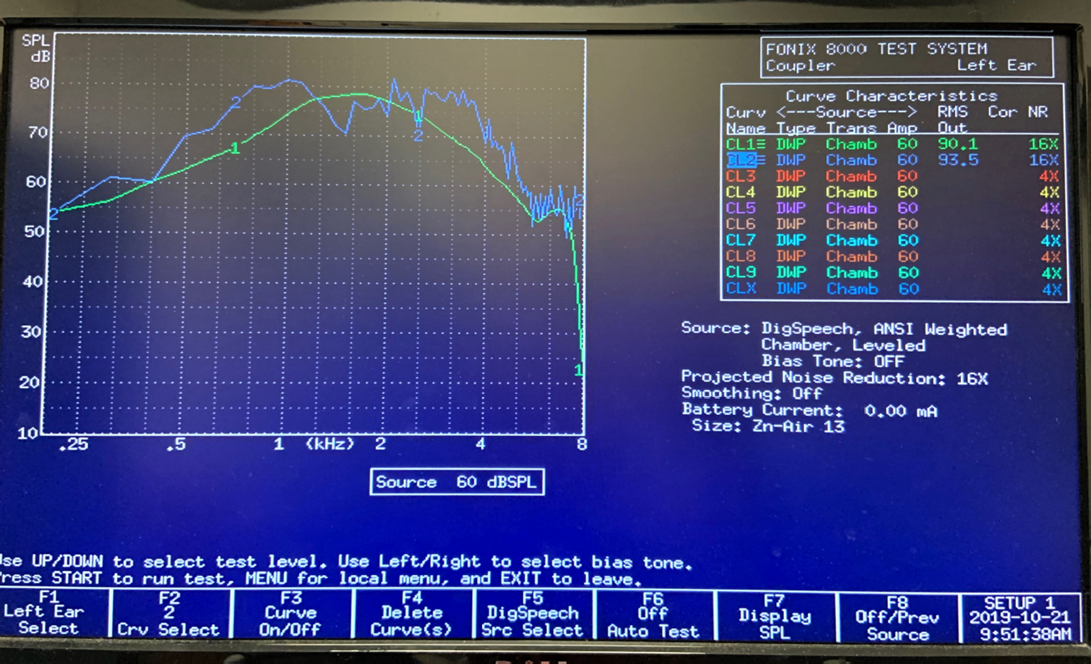Click the Size: Zn-Air 13 text
This screenshot has height=664, width=1091.
coord(768,425)
